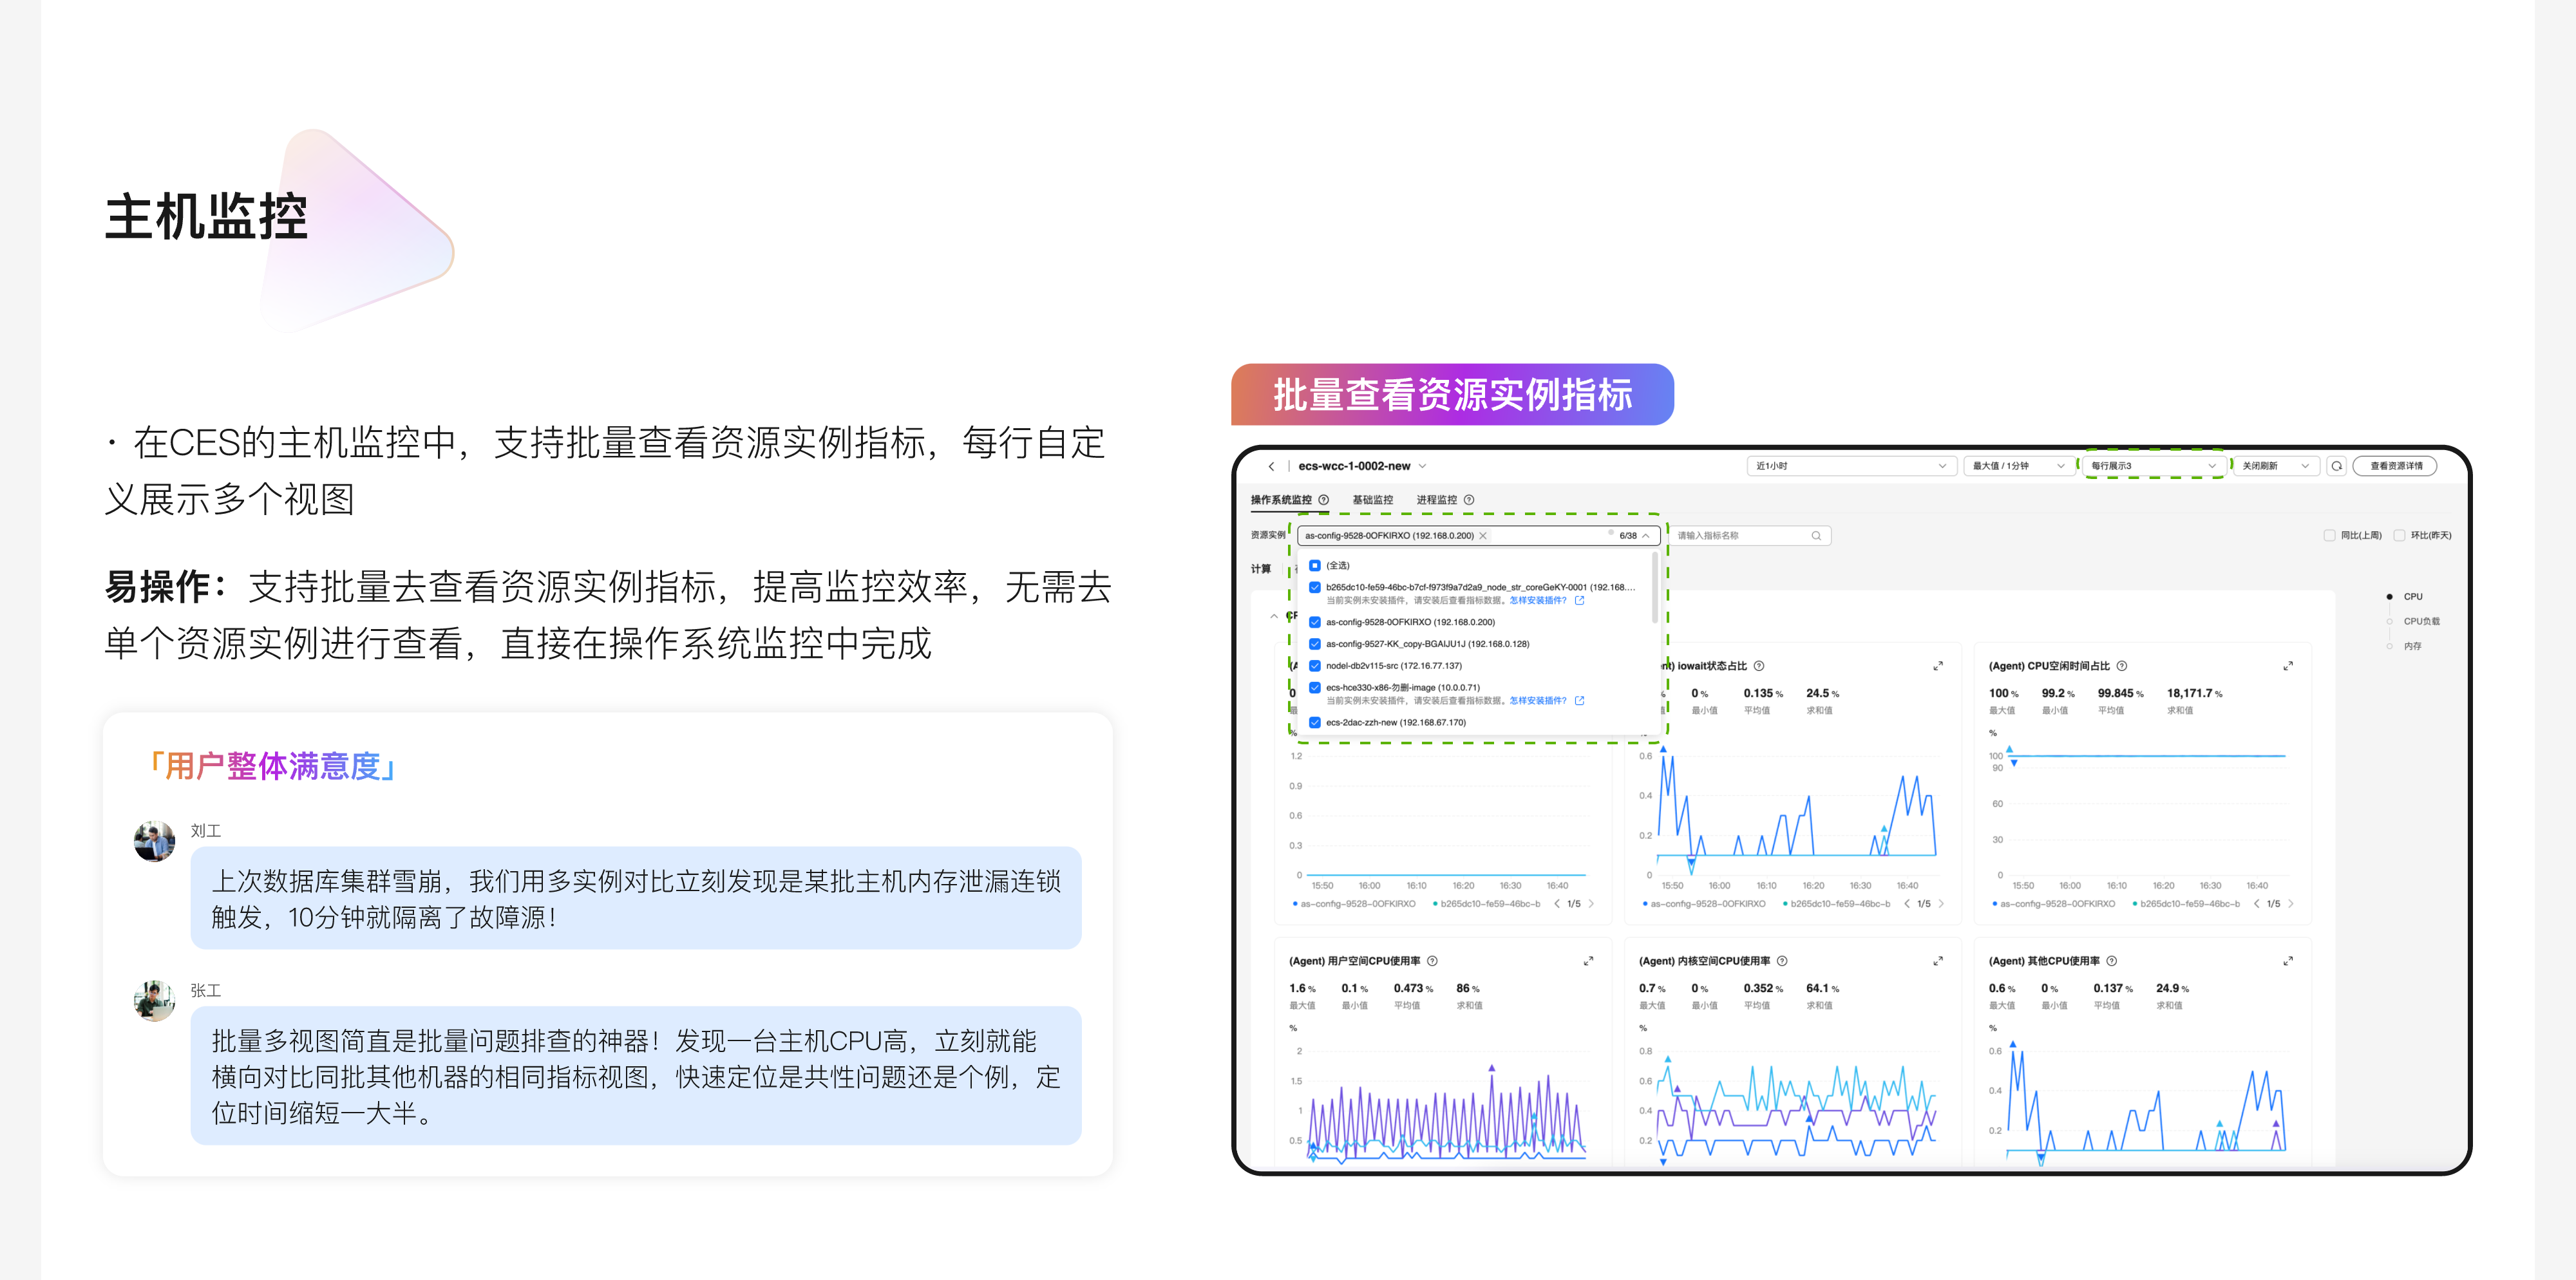Click the refresh icon button
This screenshot has width=2576, height=1280.
(x=2336, y=466)
